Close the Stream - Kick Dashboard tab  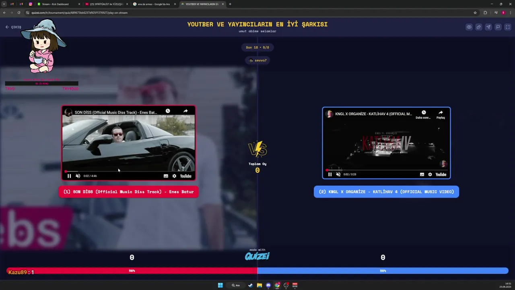tap(79, 4)
